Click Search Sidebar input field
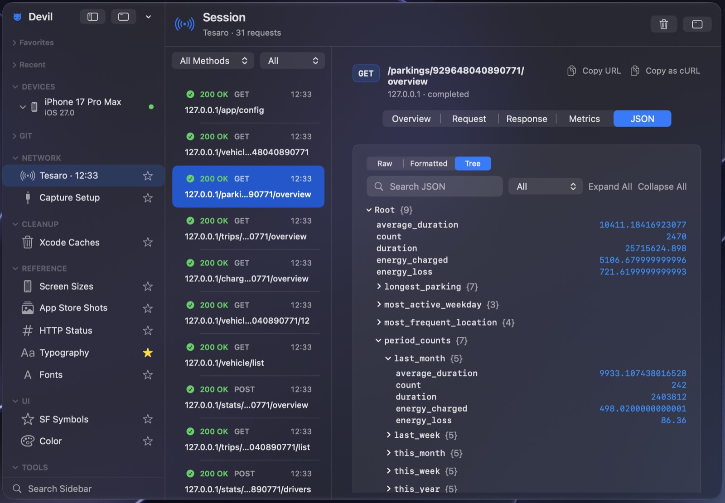The height and width of the screenshot is (503, 725). point(83,489)
